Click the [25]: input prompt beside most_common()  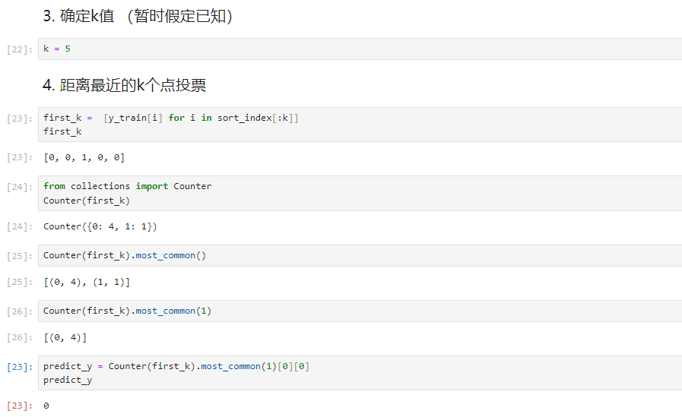click(x=20, y=256)
